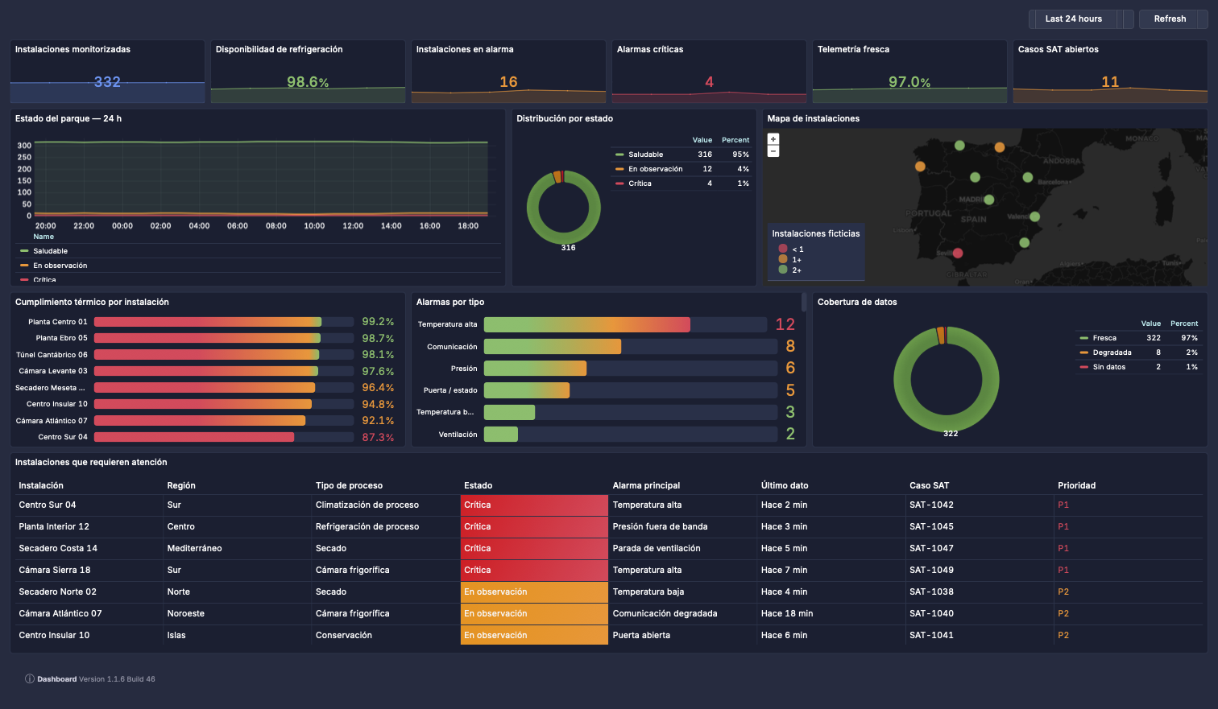Click the Alarmas por tipo panel scrollbar
1218x709 pixels.
(804, 302)
